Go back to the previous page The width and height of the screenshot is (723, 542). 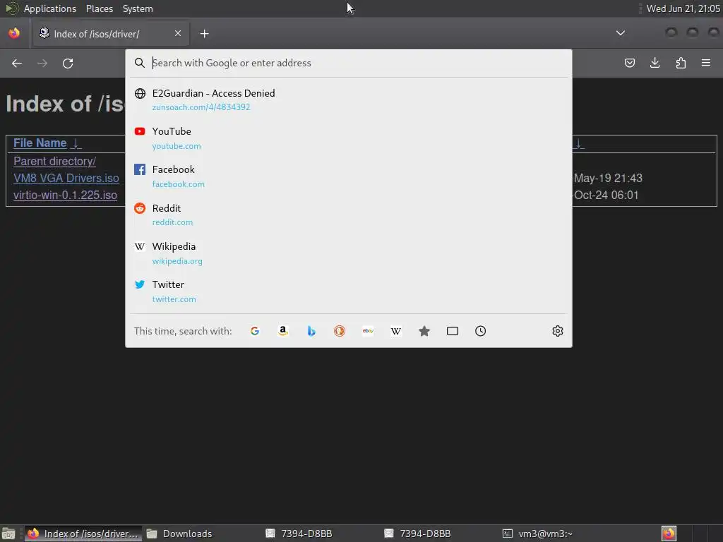point(17,63)
